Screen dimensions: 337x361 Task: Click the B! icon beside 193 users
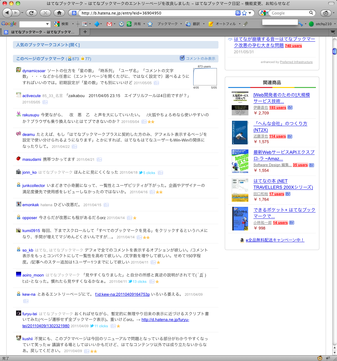290,108
